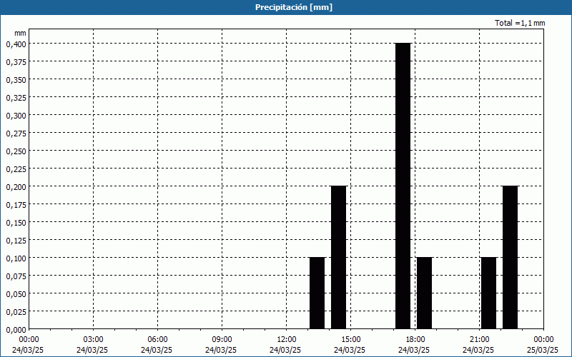Select the '0,325' y-axis value

[16, 97]
